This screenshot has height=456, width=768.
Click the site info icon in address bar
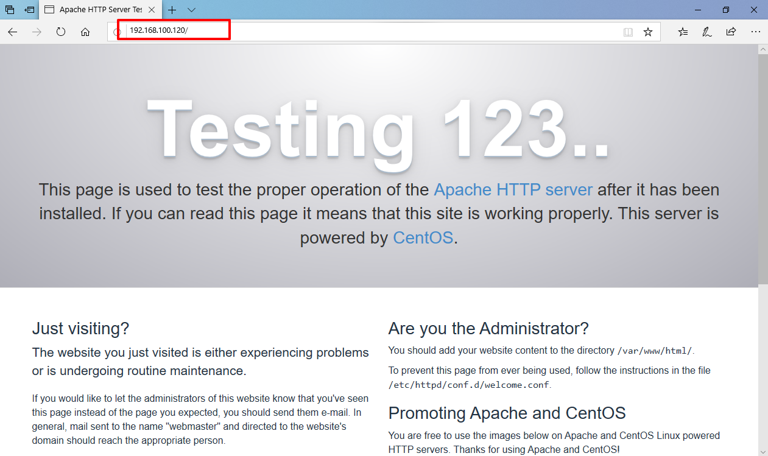click(118, 32)
